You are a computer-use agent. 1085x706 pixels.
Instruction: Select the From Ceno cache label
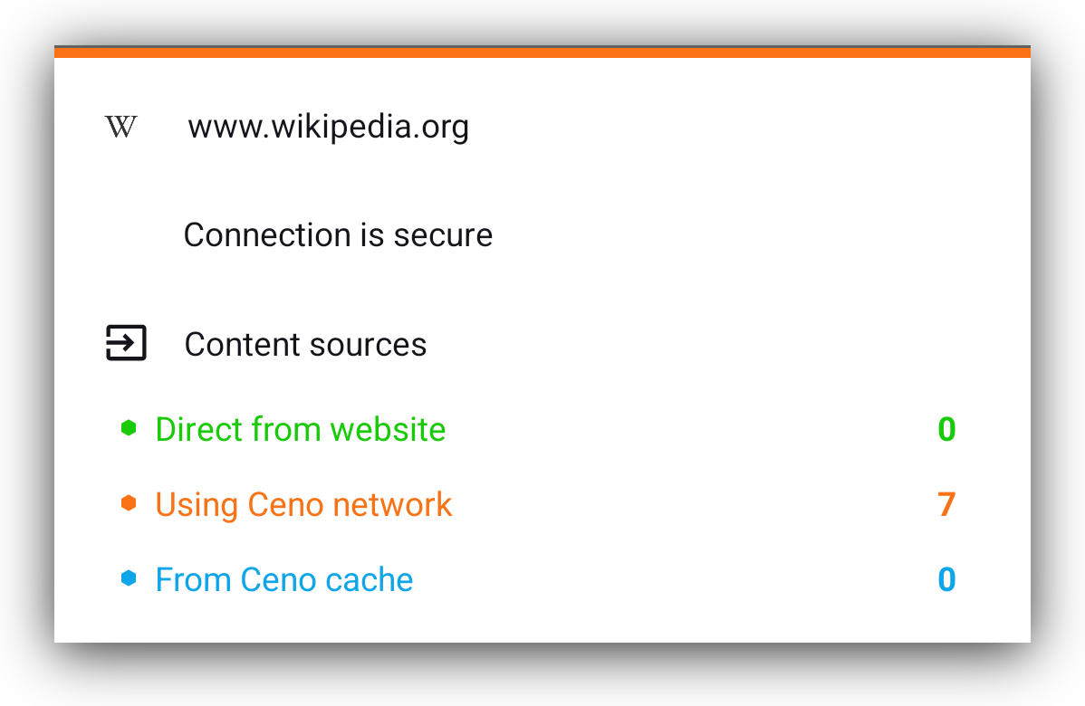284,579
